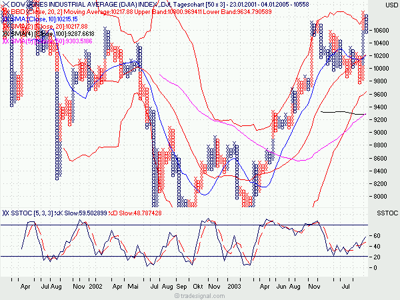Click the 8200 price axis label
This screenshot has height=300, width=400.
click(380, 184)
